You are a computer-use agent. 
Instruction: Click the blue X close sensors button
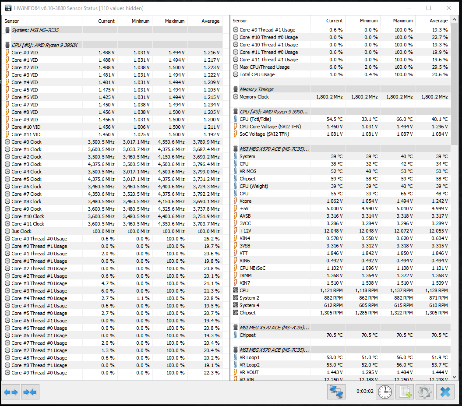click(445, 392)
